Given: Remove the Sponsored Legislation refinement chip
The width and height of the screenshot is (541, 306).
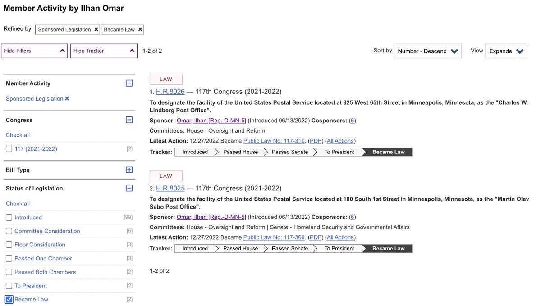Looking at the screenshot, I should coord(96,29).
